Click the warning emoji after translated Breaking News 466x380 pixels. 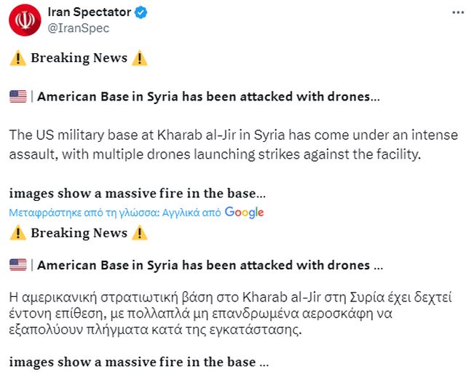[140, 233]
